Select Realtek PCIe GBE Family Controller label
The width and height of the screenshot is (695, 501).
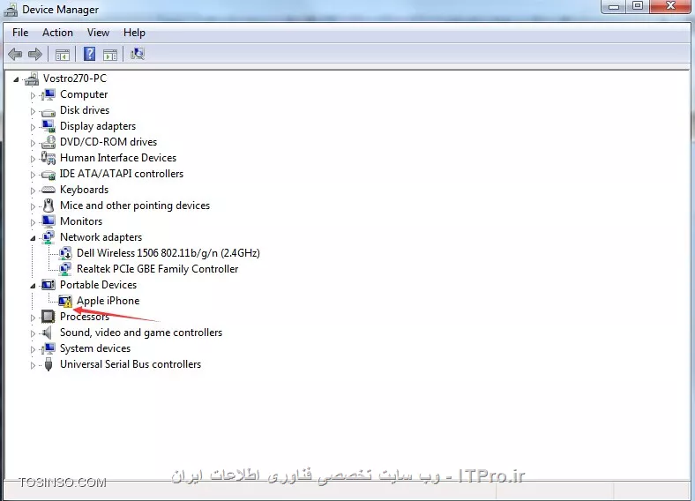click(157, 269)
